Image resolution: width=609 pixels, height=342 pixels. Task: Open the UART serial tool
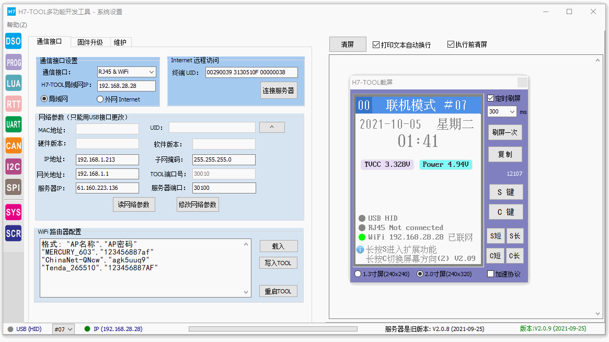click(x=13, y=125)
